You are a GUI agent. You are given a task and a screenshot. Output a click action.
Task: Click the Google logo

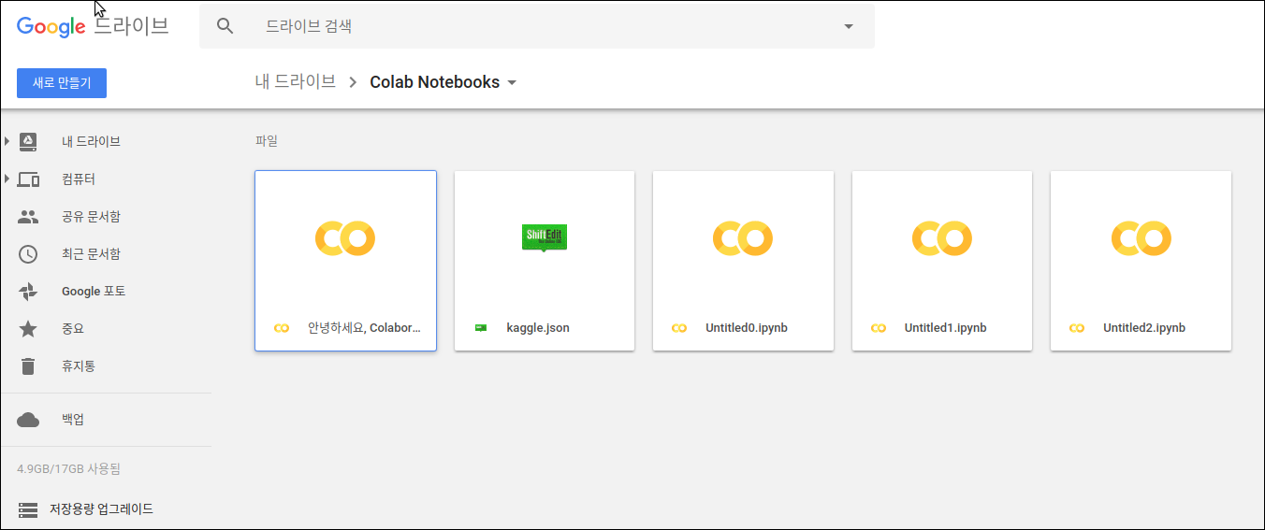[x=51, y=26]
